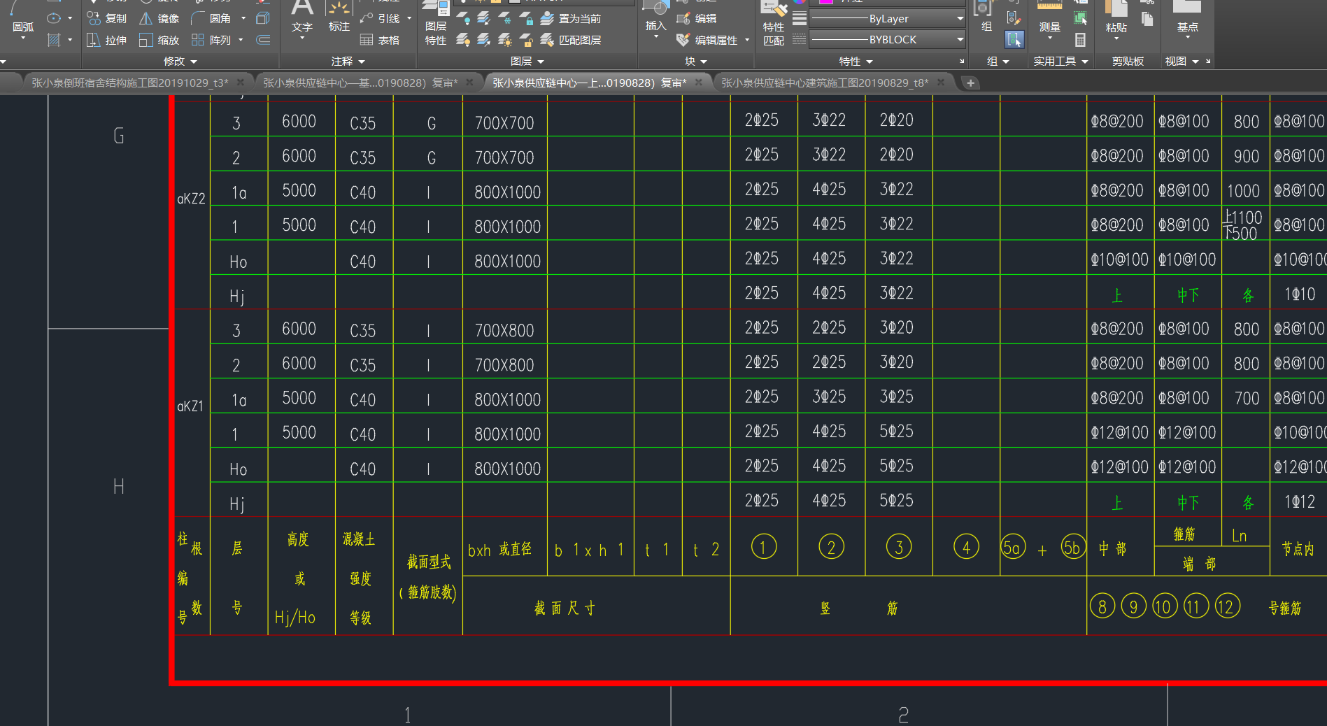The image size is (1327, 726).
Task: Click the 插入 insert block button
Action: [x=656, y=20]
